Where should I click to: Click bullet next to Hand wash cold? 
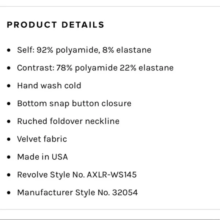pos(9,86)
